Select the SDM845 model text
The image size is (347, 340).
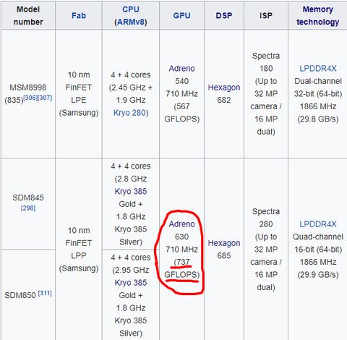click(28, 197)
